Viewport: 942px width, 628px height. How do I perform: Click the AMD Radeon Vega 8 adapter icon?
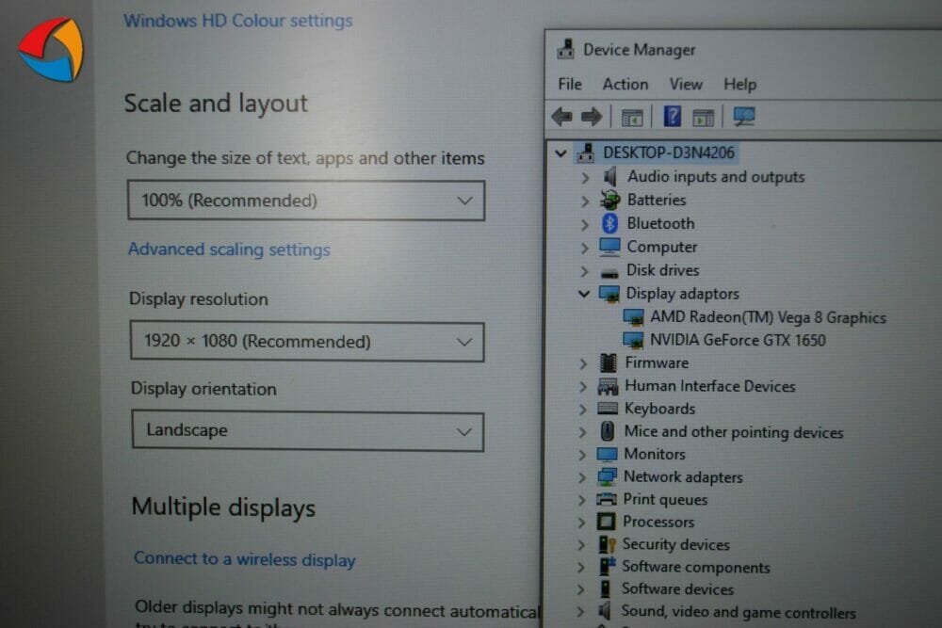[x=634, y=317]
